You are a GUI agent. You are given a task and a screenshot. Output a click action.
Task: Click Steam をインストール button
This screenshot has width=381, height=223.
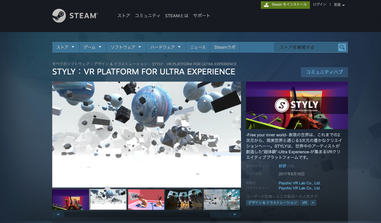click(x=285, y=5)
